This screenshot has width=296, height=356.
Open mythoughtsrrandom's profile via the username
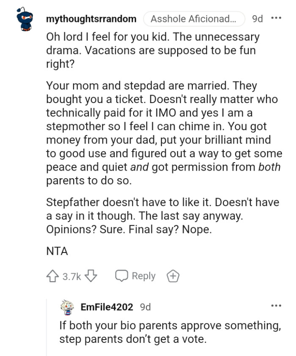(90, 19)
